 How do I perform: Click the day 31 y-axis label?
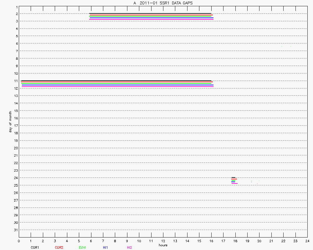(15, 230)
